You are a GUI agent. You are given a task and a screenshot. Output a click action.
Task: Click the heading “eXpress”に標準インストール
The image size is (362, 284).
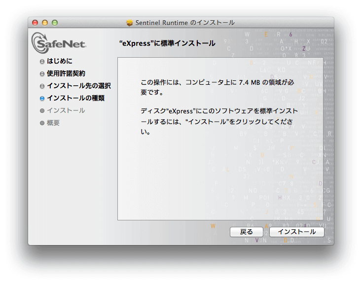(167, 43)
